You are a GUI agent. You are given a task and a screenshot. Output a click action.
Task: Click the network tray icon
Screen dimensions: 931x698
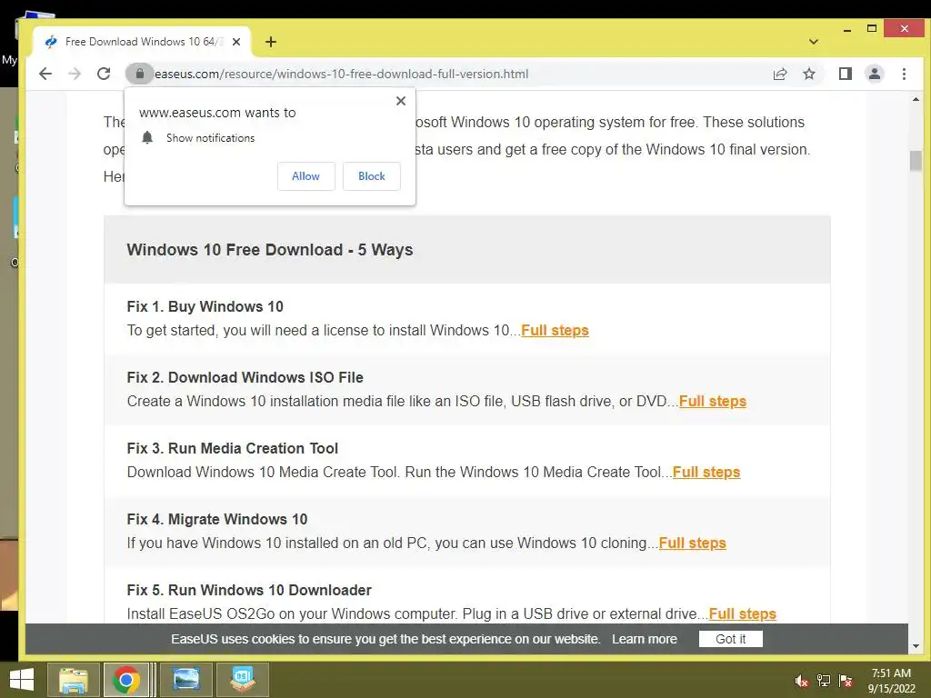coord(824,681)
